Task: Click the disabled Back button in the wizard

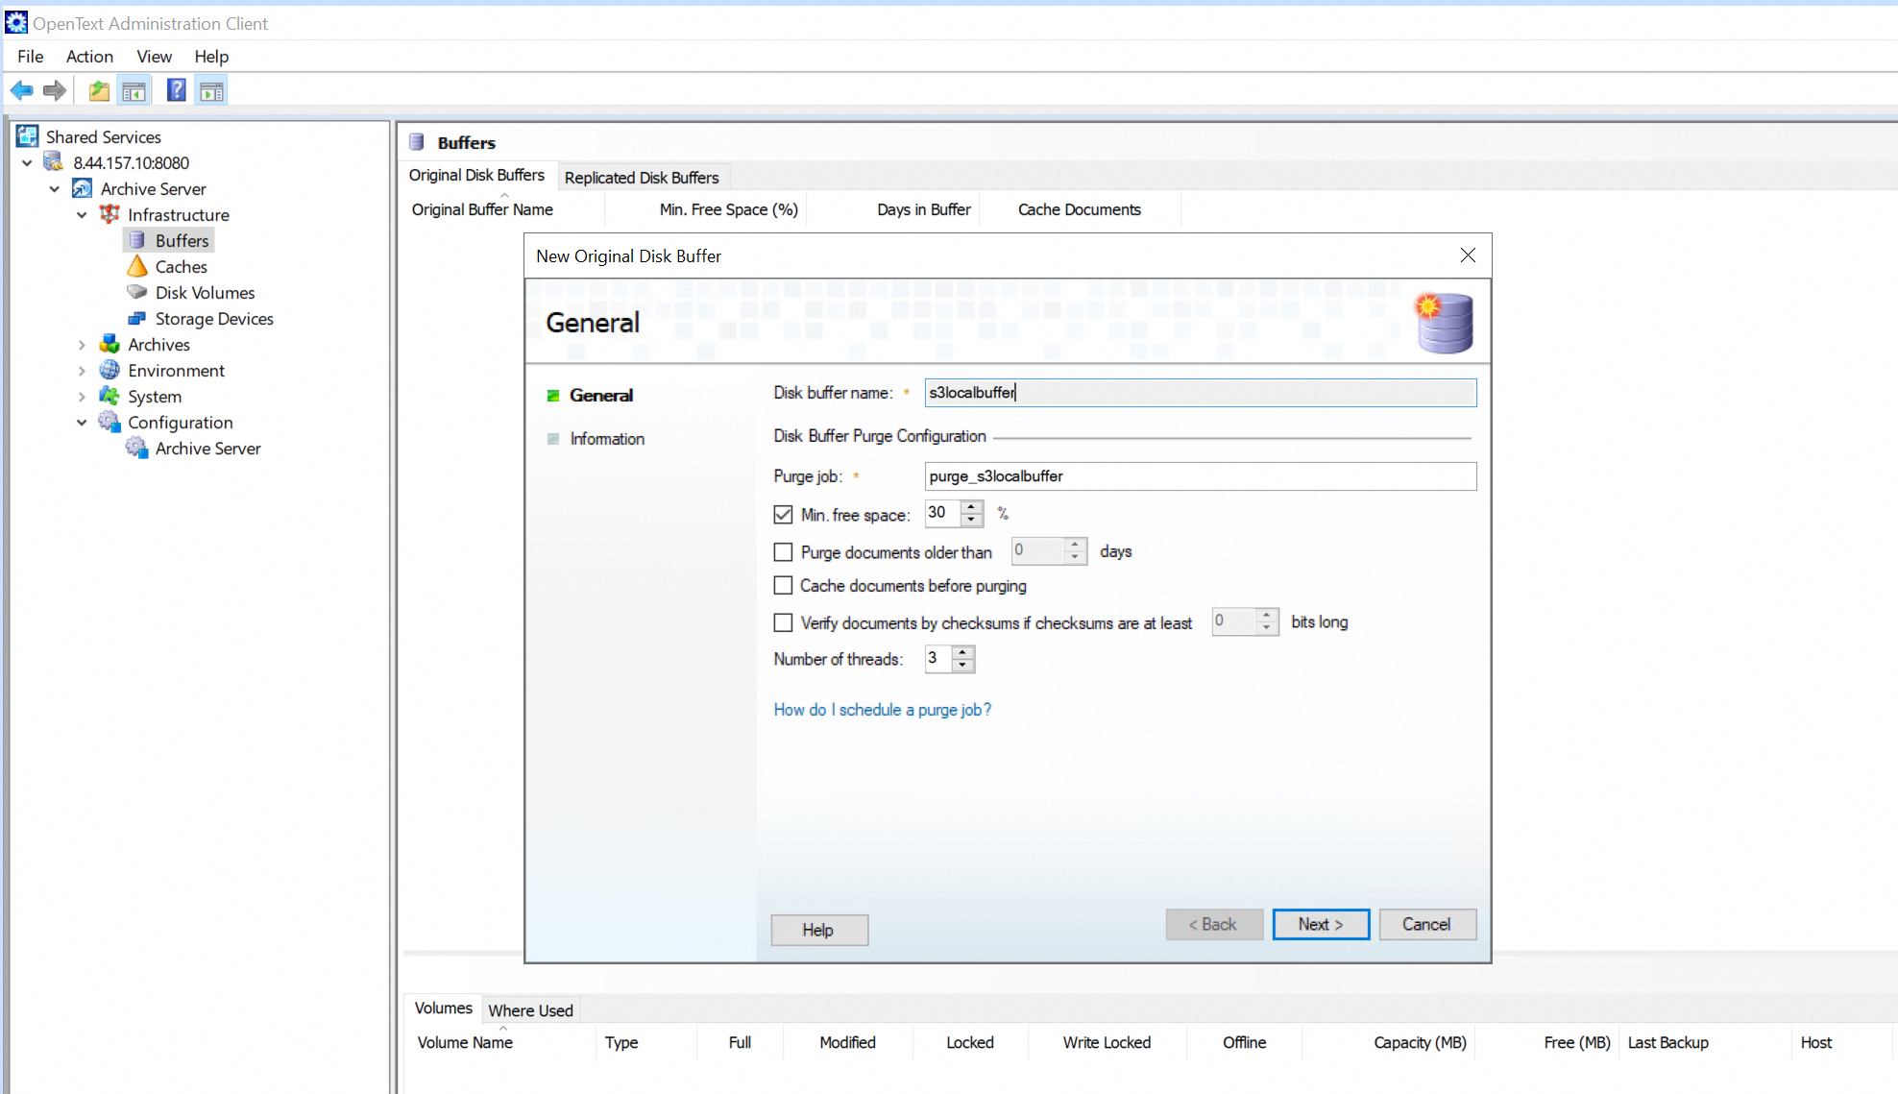Action: tap(1214, 924)
